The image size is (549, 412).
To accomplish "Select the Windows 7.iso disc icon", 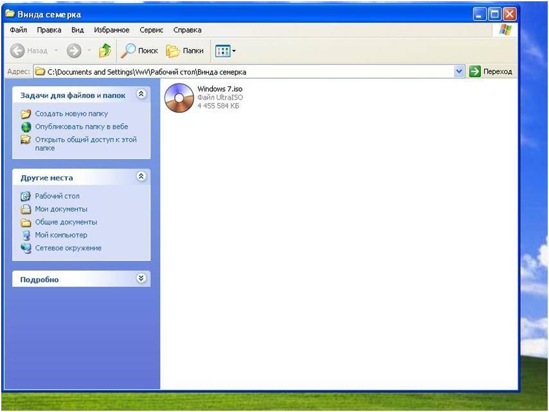I will point(178,98).
